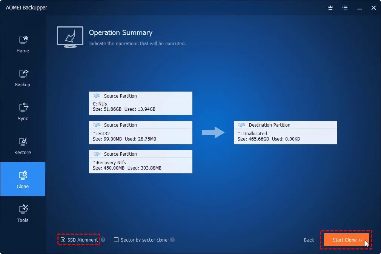Close the AOMEI Backupper window
This screenshot has height=254, width=381.
coord(373,8)
